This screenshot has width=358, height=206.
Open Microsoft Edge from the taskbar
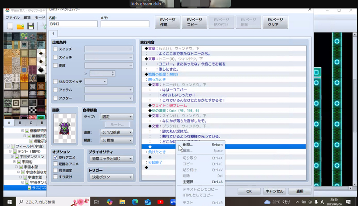click(135, 202)
